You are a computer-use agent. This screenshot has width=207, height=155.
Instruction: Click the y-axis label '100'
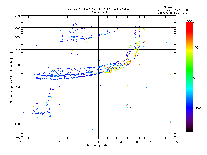17,124
